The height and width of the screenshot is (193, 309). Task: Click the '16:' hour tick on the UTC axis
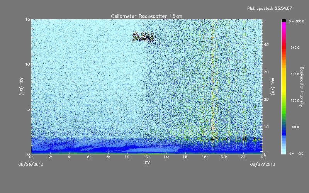[186, 157]
